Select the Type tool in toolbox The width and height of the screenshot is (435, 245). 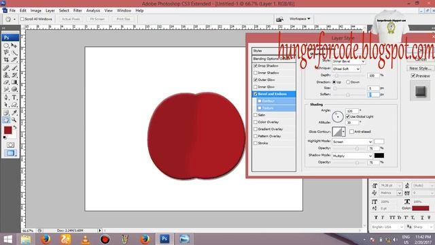pos(14,97)
